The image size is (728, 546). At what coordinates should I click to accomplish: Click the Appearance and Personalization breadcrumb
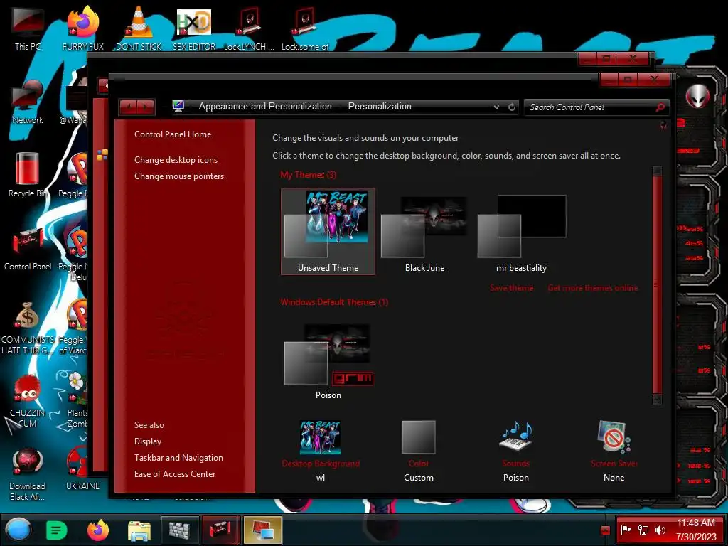[x=265, y=107]
